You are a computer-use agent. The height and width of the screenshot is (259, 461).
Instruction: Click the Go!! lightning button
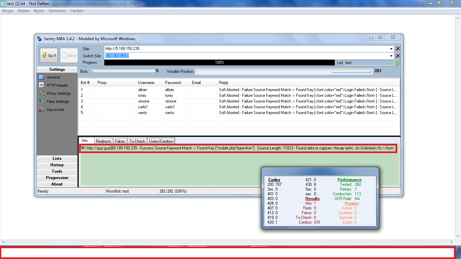[49, 55]
